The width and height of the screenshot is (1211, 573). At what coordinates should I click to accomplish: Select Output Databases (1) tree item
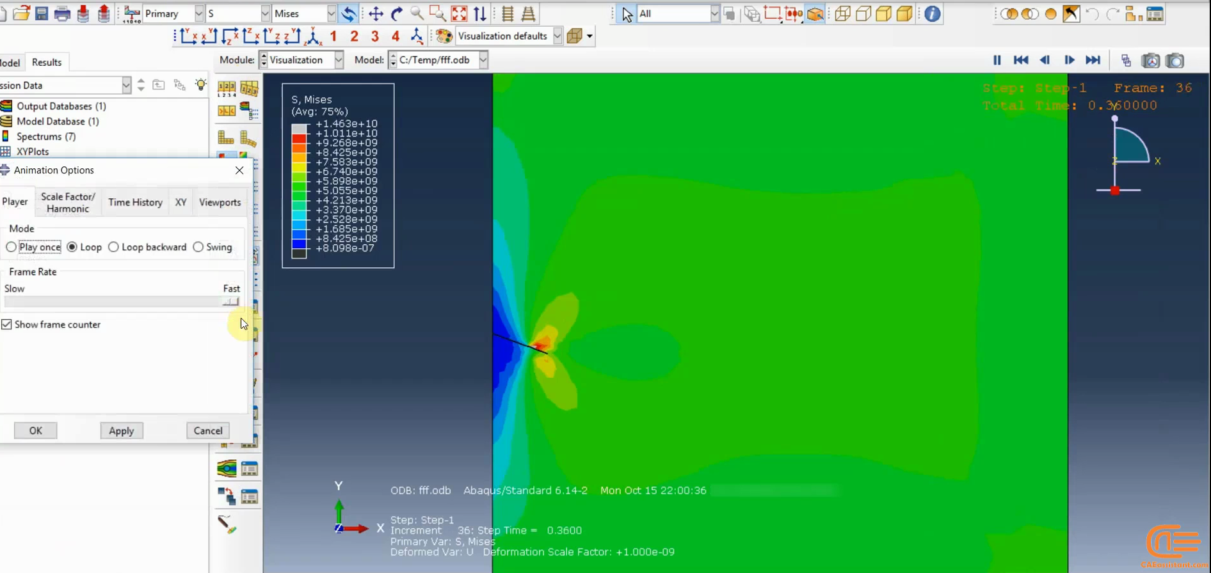(x=61, y=106)
